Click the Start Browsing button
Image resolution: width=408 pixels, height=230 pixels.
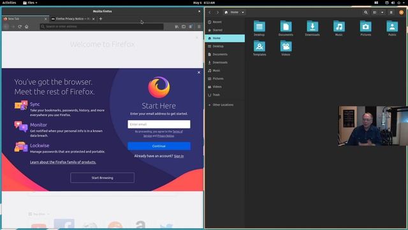pyautogui.click(x=102, y=178)
